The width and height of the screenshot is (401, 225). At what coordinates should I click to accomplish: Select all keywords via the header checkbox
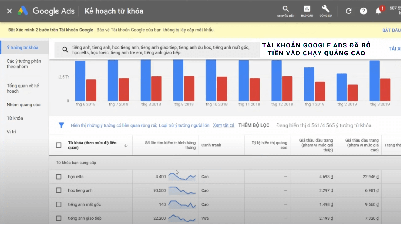(x=58, y=145)
